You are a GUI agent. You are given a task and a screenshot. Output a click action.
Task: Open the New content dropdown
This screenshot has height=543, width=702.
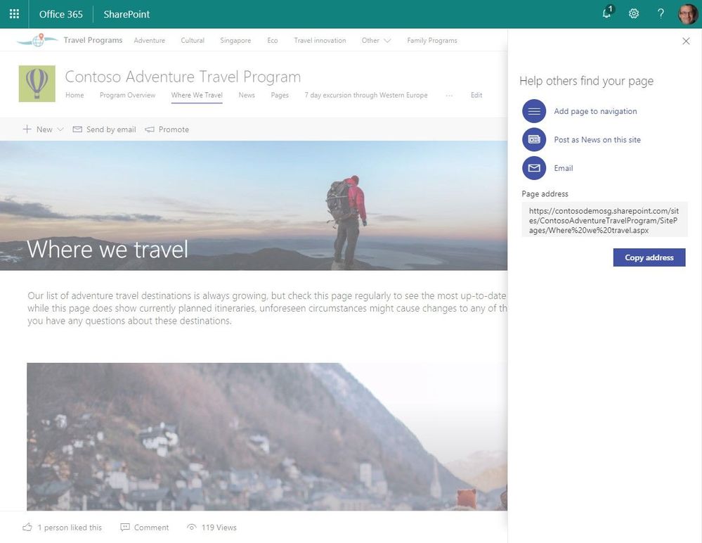(43, 129)
